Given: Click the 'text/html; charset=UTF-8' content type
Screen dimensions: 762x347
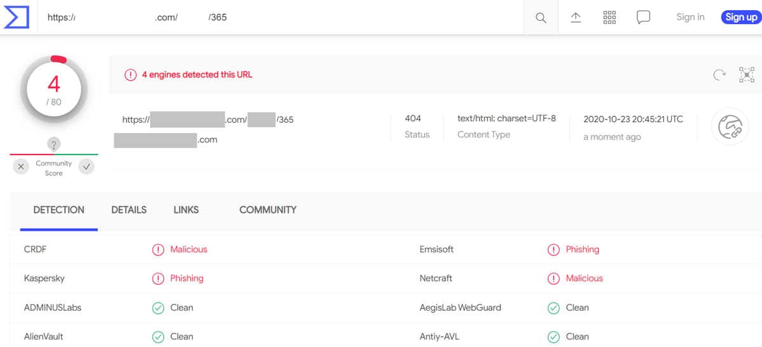Looking at the screenshot, I should 507,118.
